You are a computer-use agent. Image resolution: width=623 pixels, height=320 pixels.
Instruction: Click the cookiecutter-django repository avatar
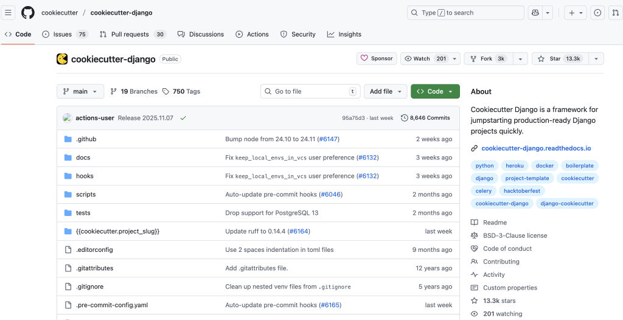pos(62,59)
